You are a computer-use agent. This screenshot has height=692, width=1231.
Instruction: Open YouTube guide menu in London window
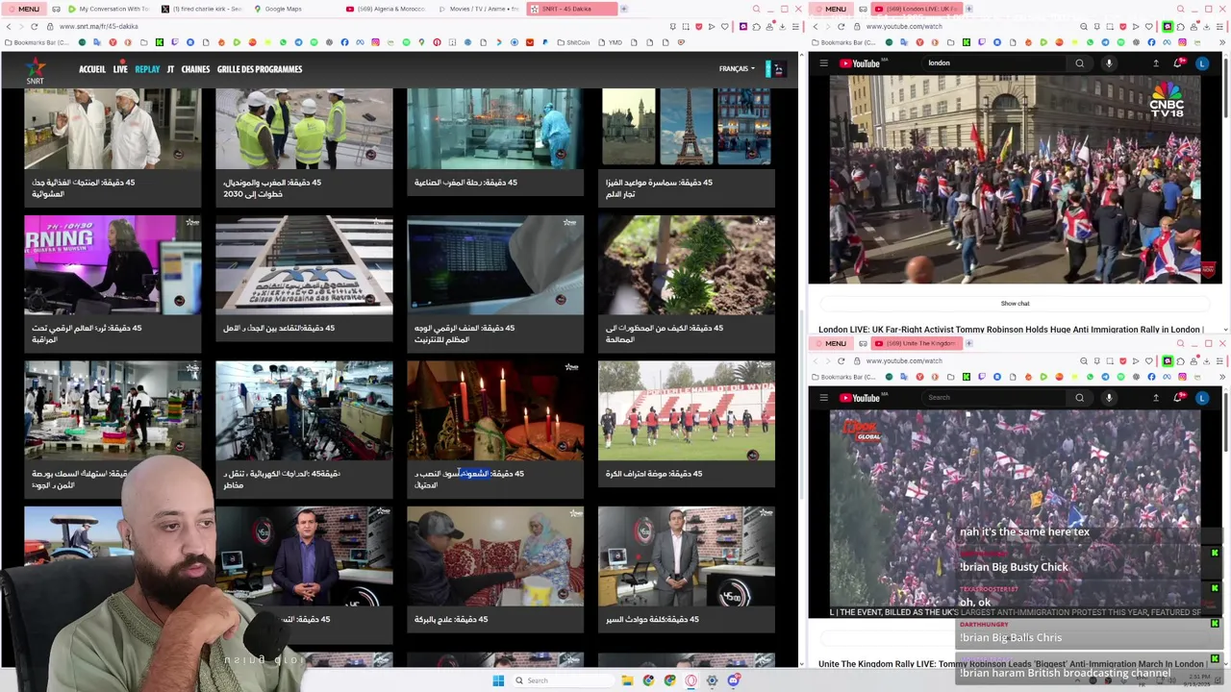pyautogui.click(x=823, y=63)
